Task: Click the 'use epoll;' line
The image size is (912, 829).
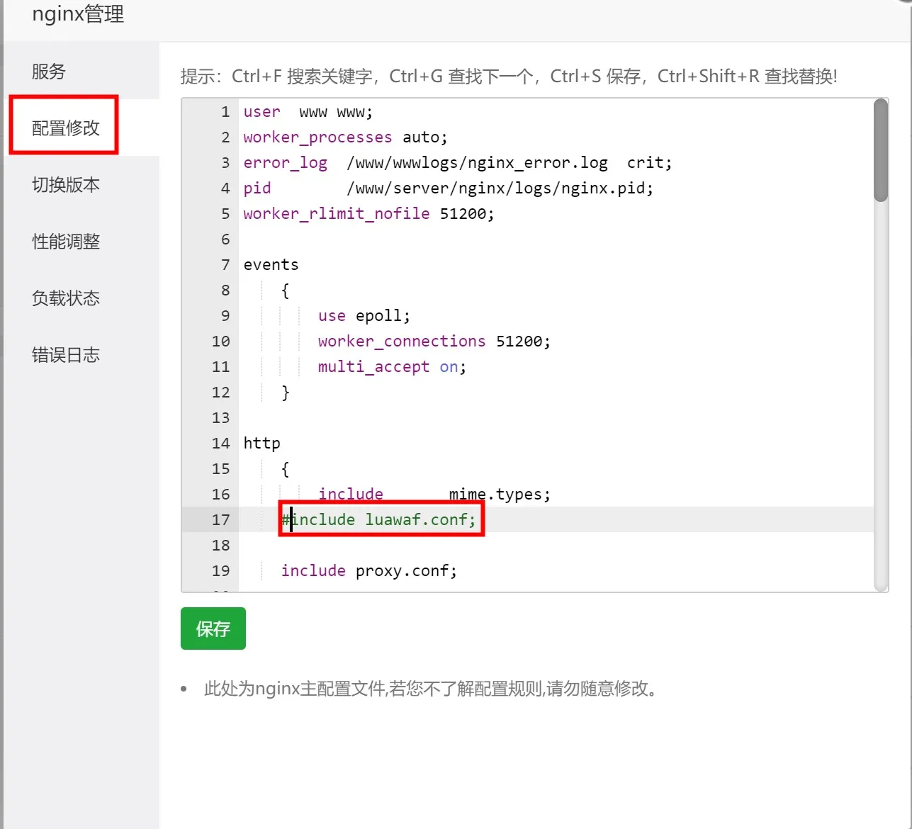Action: click(364, 316)
